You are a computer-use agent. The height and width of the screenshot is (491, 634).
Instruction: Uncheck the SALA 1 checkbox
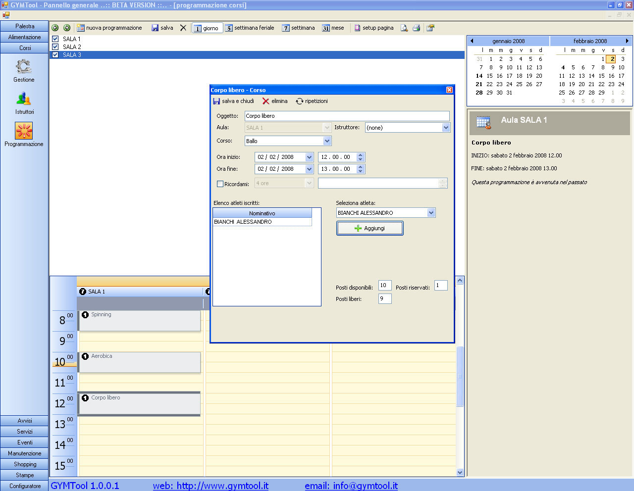coord(55,39)
